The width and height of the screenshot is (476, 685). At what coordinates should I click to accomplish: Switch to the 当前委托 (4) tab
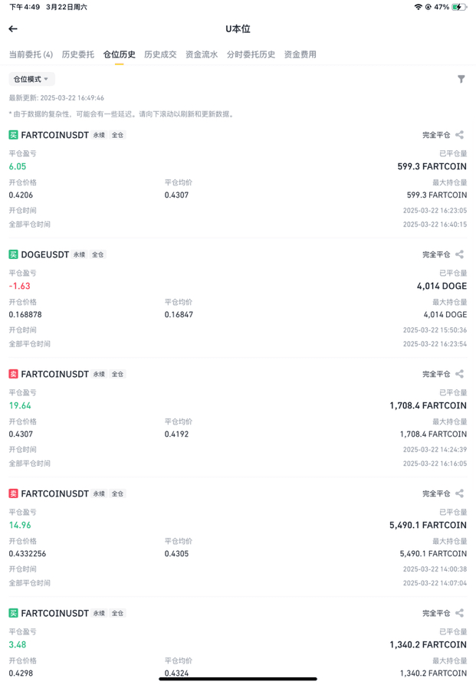[31, 54]
